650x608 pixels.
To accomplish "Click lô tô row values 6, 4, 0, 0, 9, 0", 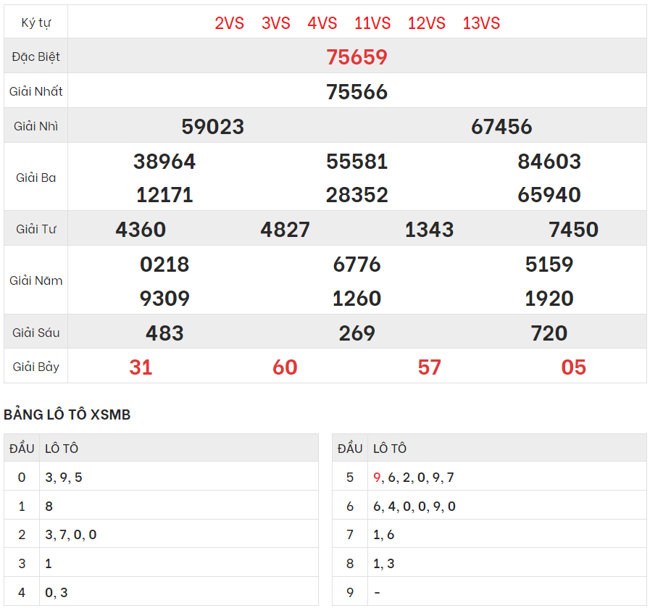I will click(x=414, y=507).
